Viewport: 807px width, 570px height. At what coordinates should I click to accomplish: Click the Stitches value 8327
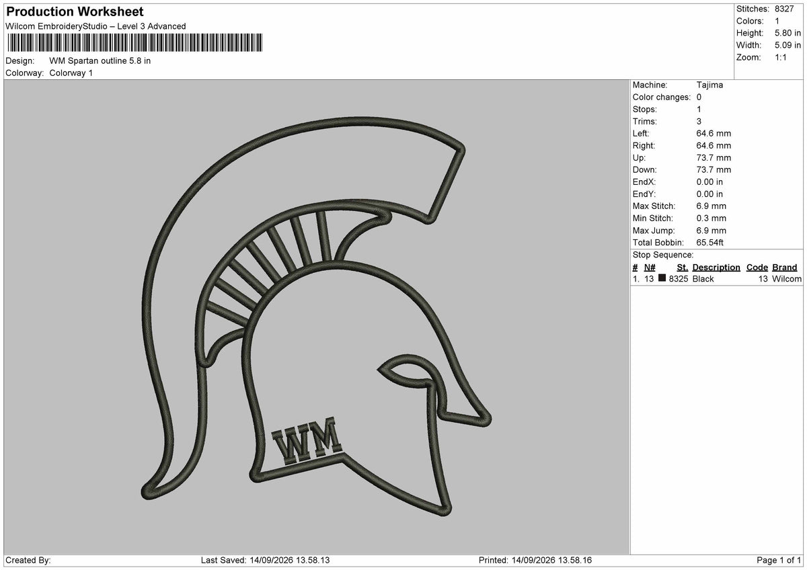tap(785, 9)
